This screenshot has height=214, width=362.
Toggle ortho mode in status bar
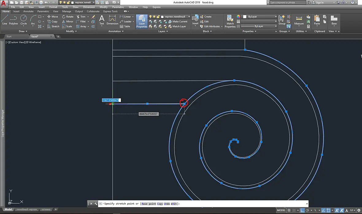[302, 210]
